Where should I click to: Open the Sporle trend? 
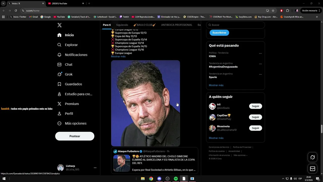[213, 77]
